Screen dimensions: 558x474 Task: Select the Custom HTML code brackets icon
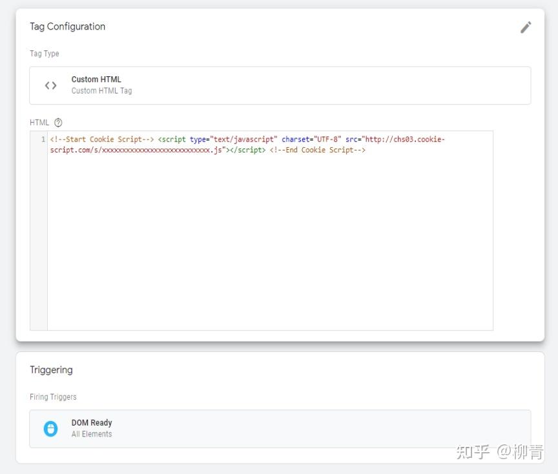(x=51, y=85)
